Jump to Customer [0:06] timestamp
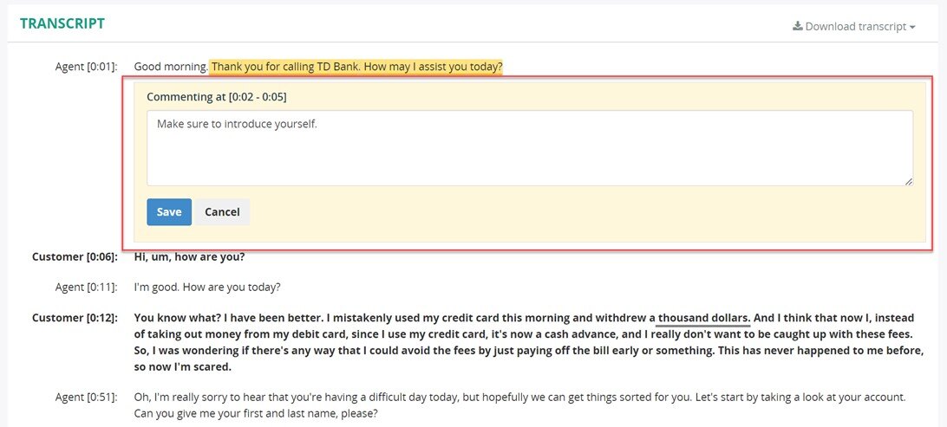 click(75, 257)
